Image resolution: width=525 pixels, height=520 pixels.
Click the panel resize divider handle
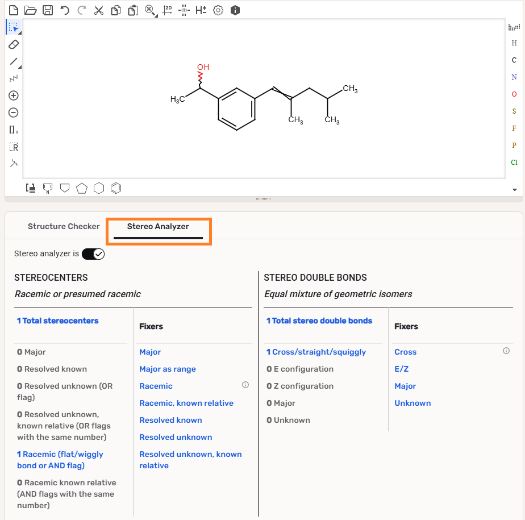point(263,199)
